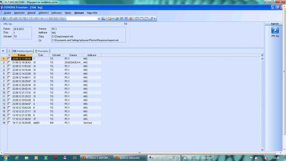Tick the checkbox in row 1
This screenshot has width=286, height=161.
(9, 59)
